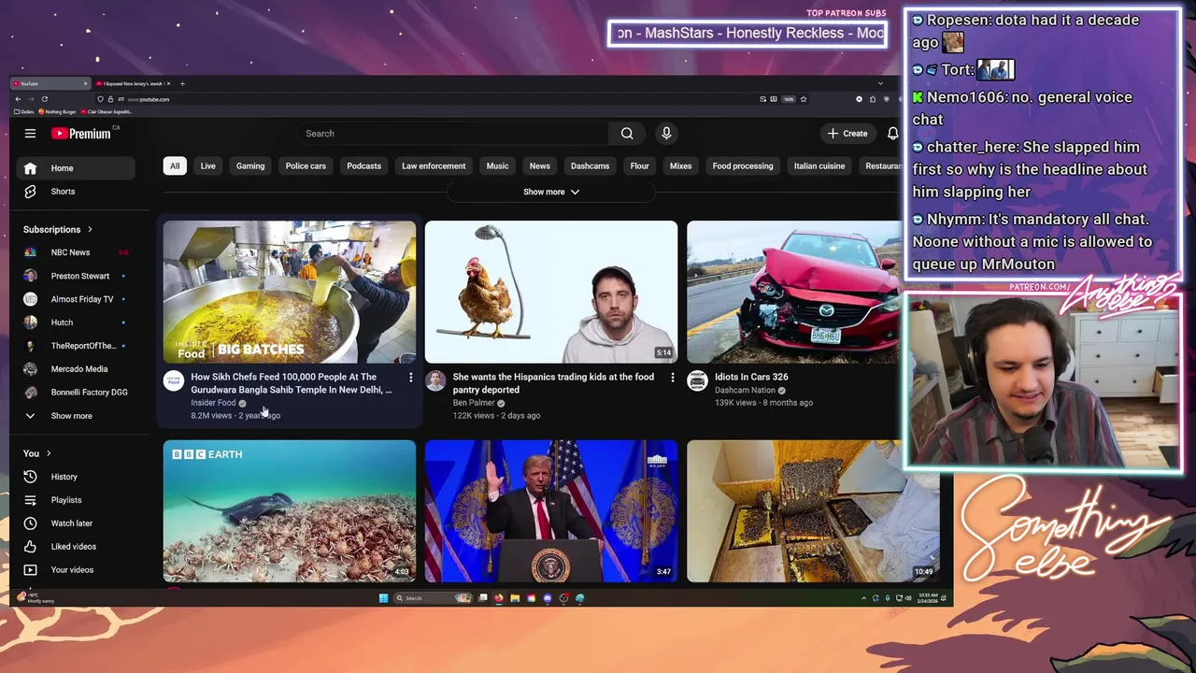This screenshot has width=1196, height=673.
Task: Open the Dashcam Nation channel avatar
Action: 697,380
